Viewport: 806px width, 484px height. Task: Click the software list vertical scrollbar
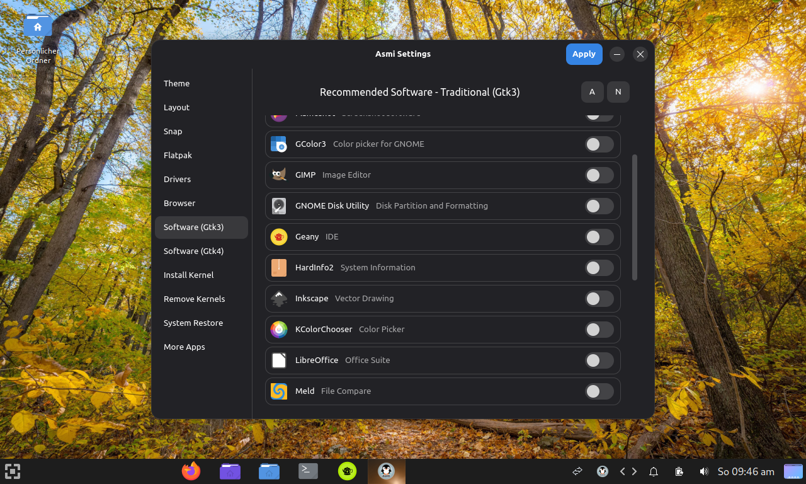pyautogui.click(x=635, y=217)
